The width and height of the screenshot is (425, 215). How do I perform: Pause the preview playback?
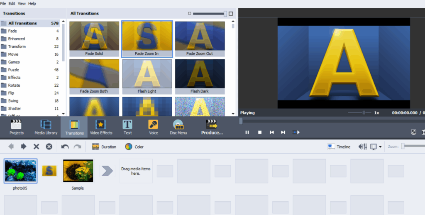[247, 132]
